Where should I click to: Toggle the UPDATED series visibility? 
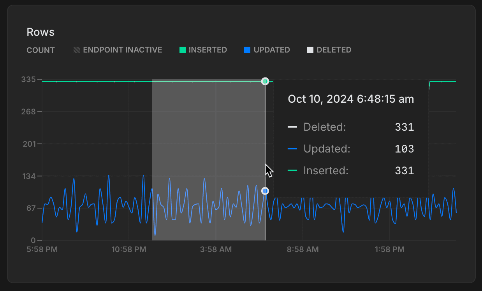(x=267, y=50)
